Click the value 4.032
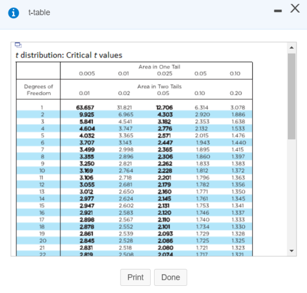 pyautogui.click(x=87, y=136)
